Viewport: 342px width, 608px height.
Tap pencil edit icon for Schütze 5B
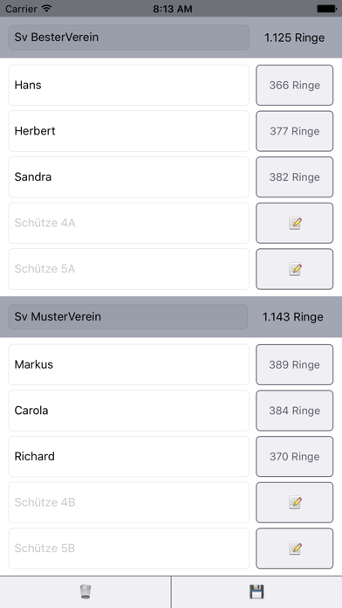(295, 549)
